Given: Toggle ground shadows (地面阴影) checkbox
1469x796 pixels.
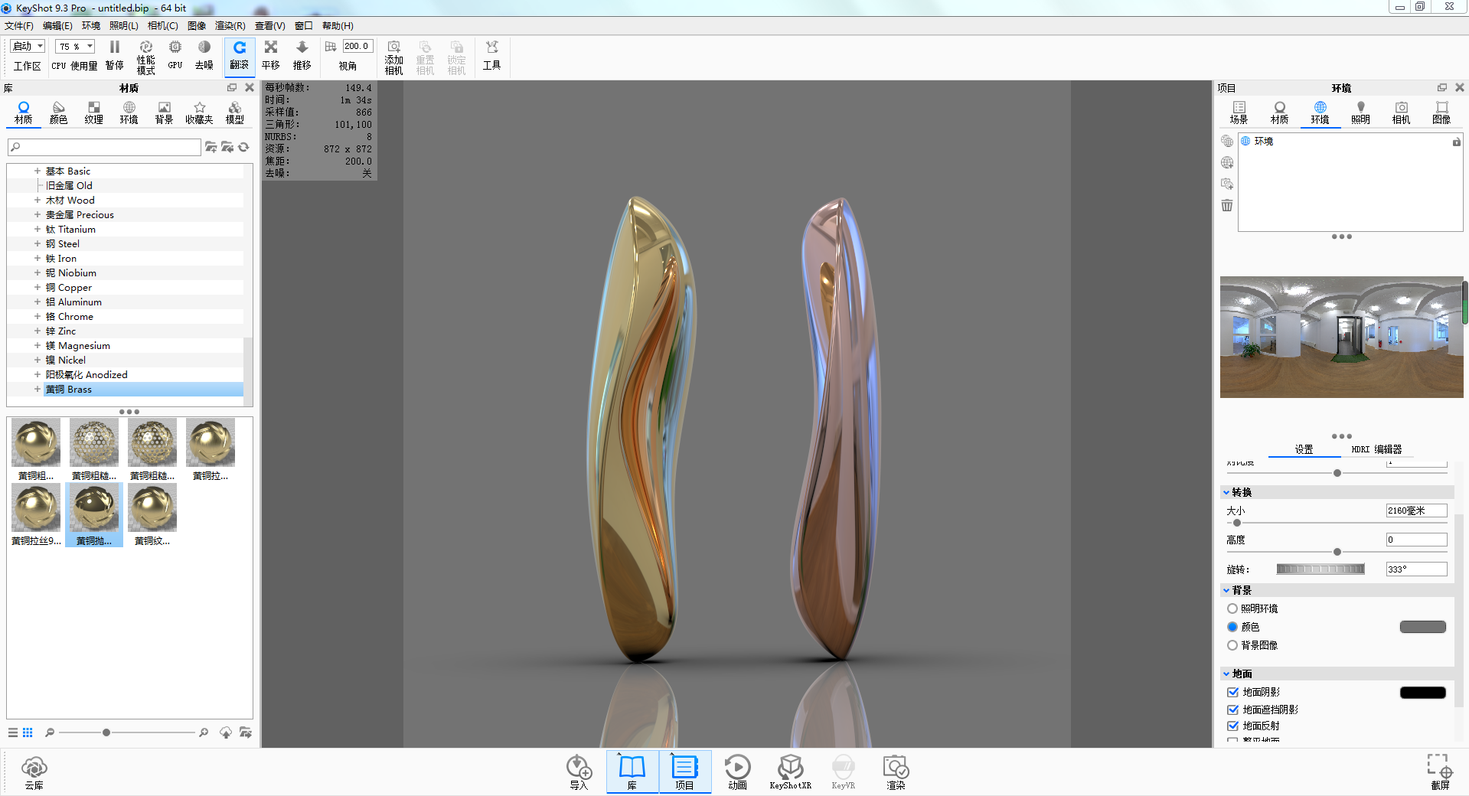Looking at the screenshot, I should [x=1232, y=692].
